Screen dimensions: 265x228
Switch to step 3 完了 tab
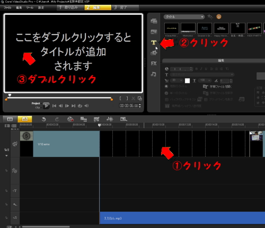point(125,7)
